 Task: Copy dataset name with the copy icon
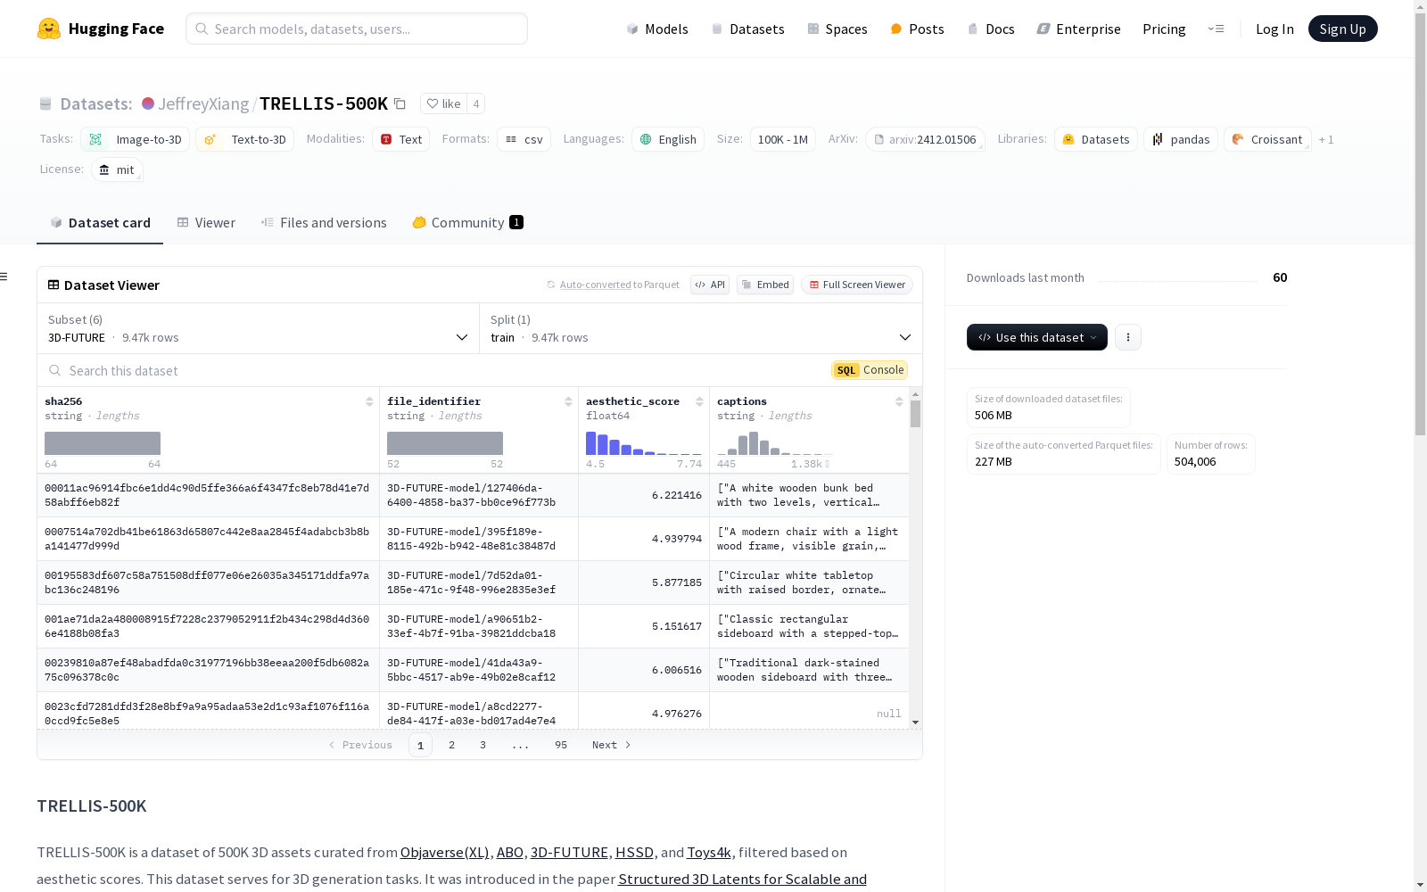[400, 103]
